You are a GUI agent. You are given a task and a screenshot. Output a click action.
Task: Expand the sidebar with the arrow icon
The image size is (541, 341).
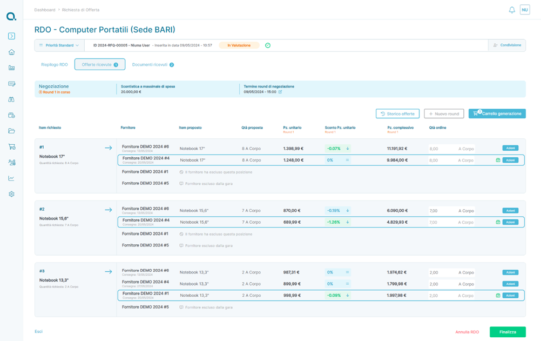(11, 36)
